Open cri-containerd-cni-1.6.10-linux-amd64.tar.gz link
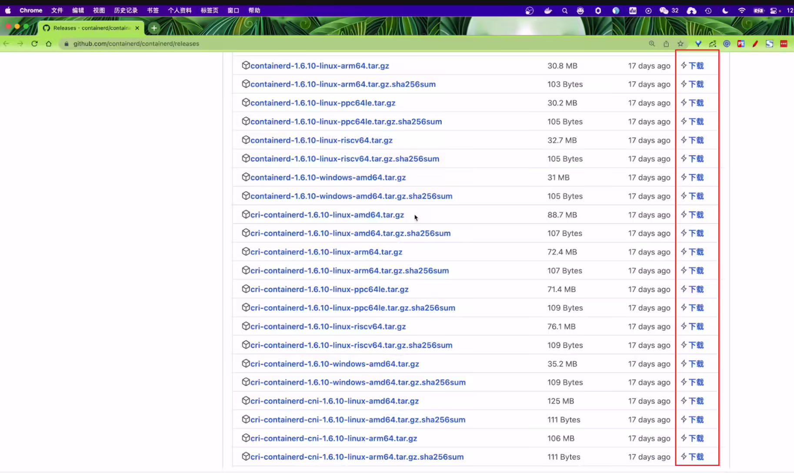This screenshot has height=473, width=794. (334, 401)
